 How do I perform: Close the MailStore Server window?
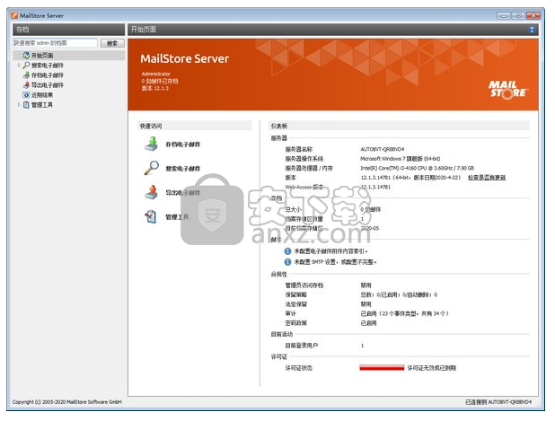[533, 15]
